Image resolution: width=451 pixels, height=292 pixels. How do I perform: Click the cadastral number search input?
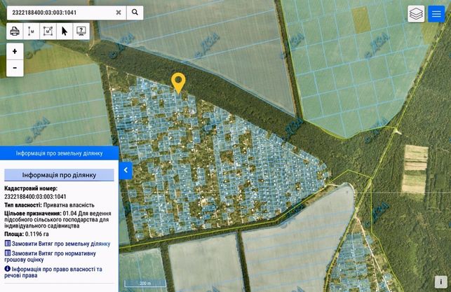coord(62,13)
